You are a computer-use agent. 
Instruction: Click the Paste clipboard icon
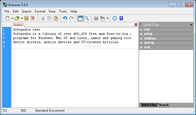tap(56, 18)
